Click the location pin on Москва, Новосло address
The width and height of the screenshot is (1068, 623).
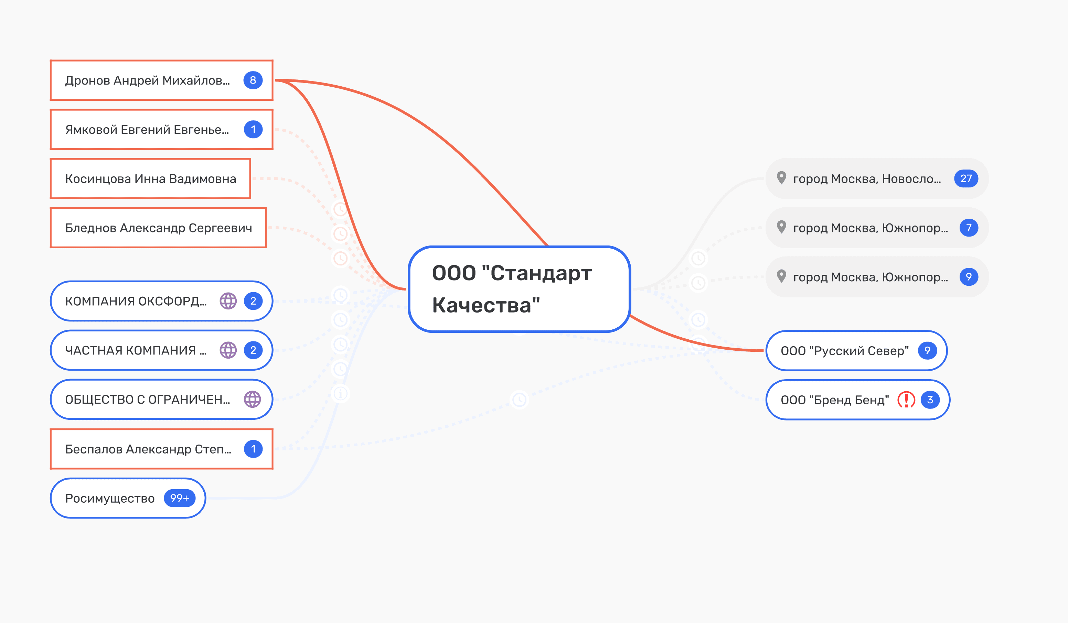click(781, 178)
